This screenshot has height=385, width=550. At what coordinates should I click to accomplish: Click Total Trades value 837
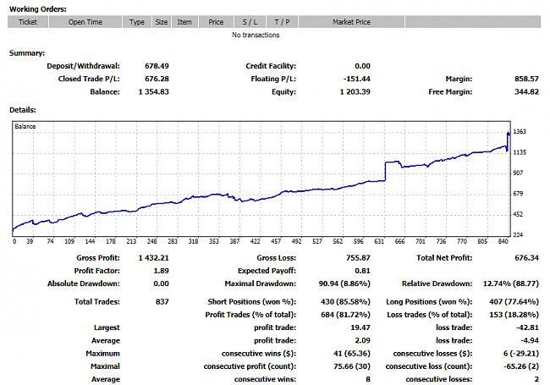pos(162,301)
